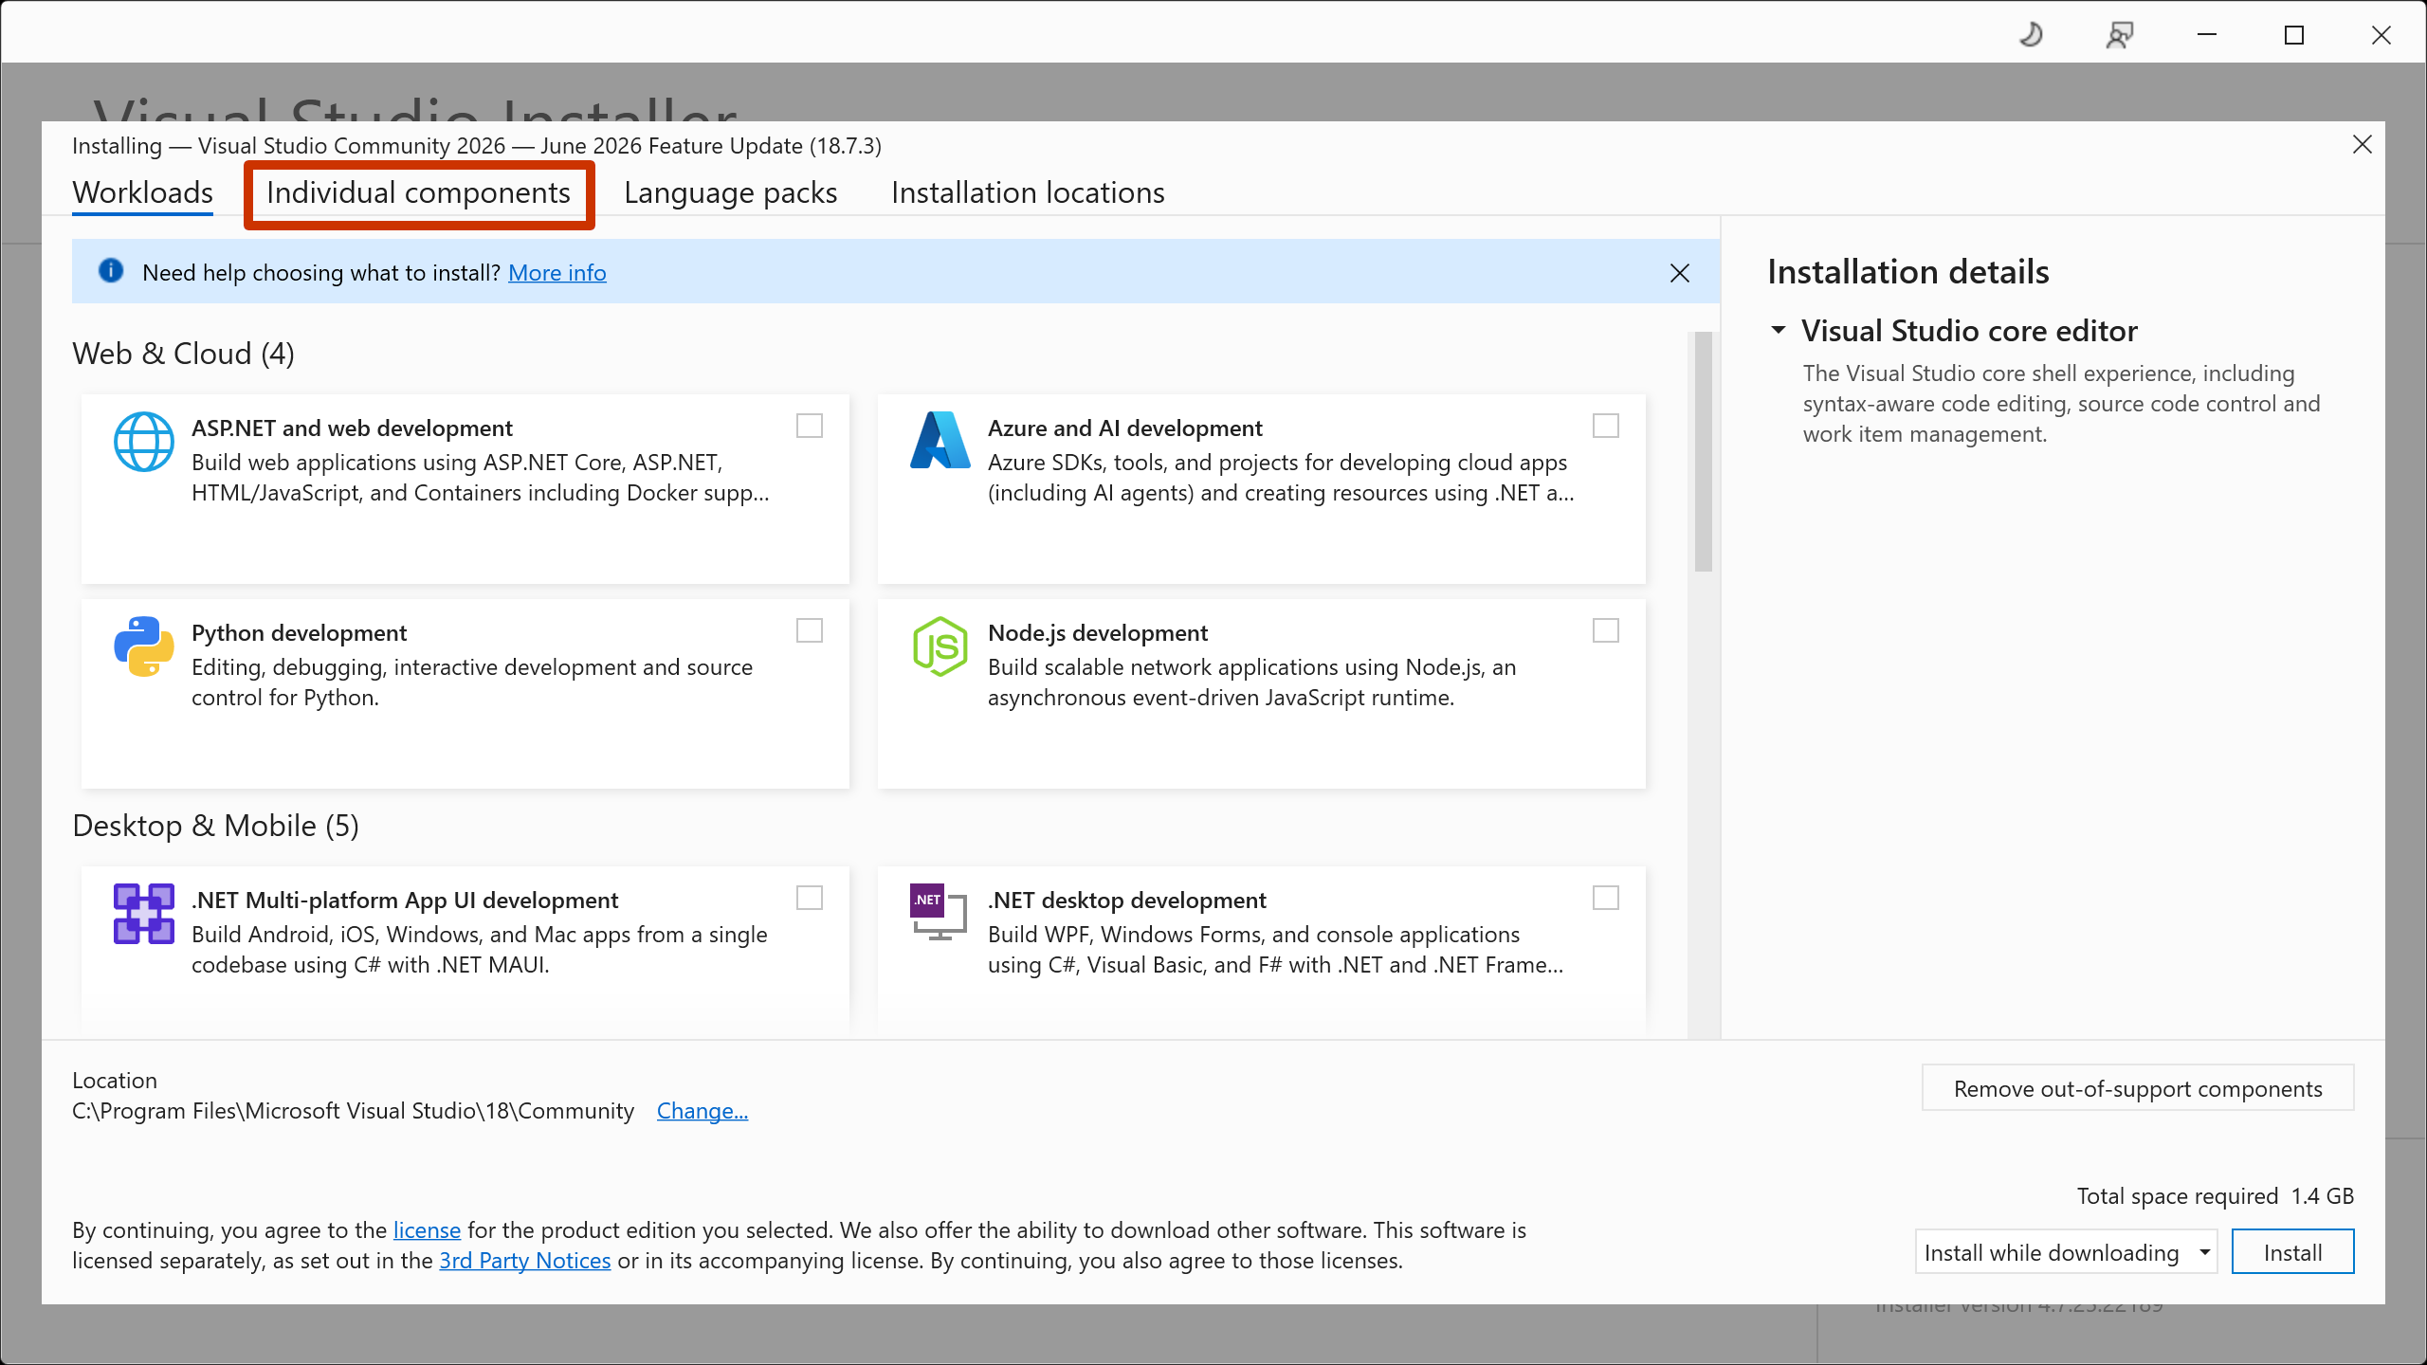Click the Python development title

(x=299, y=633)
